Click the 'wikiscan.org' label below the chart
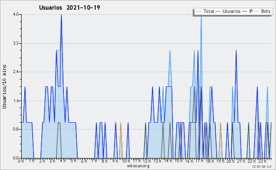The image size is (276, 170). tap(138, 166)
